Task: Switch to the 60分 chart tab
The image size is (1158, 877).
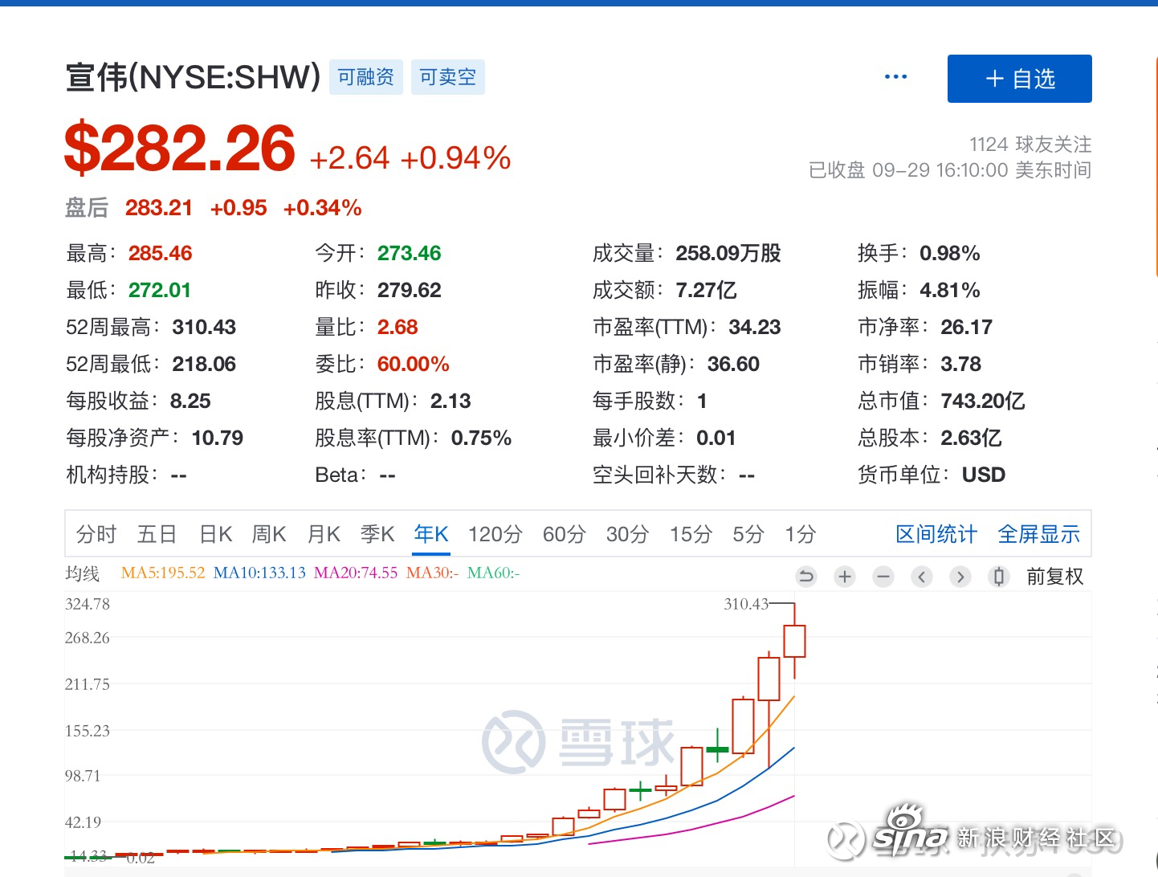Action: click(565, 534)
